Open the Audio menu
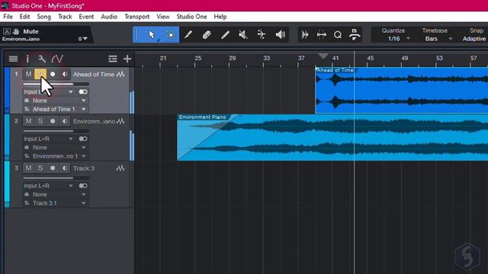Image resolution: width=488 pixels, height=274 pixels. (109, 17)
